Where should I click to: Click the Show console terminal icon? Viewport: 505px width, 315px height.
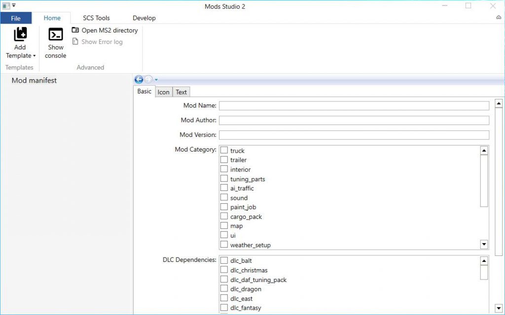[x=55, y=34]
